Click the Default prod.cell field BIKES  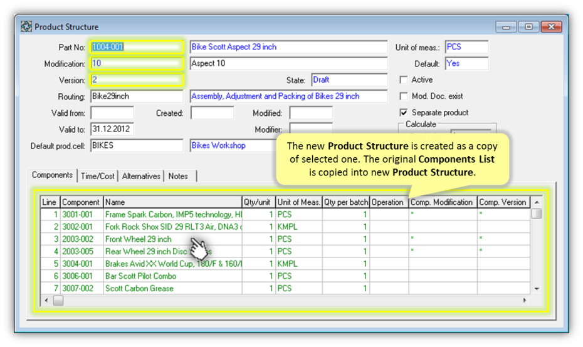coord(137,146)
